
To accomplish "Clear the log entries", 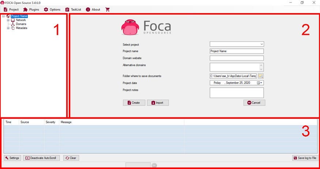I will 71,158.
